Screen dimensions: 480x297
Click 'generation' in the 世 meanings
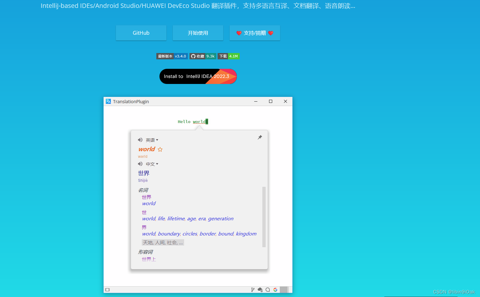click(221, 218)
